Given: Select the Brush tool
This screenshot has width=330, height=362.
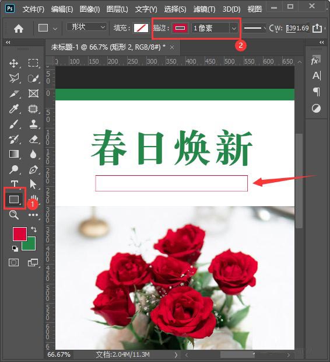Looking at the screenshot, I should [14, 124].
